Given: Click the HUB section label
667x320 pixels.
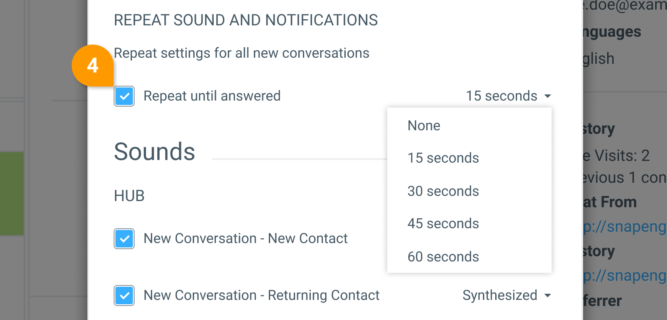Looking at the screenshot, I should pyautogui.click(x=129, y=196).
